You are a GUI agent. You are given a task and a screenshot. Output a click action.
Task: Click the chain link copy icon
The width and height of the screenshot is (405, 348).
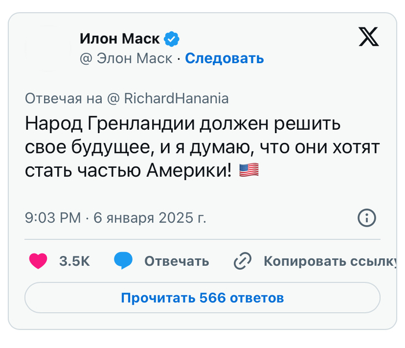tap(242, 262)
